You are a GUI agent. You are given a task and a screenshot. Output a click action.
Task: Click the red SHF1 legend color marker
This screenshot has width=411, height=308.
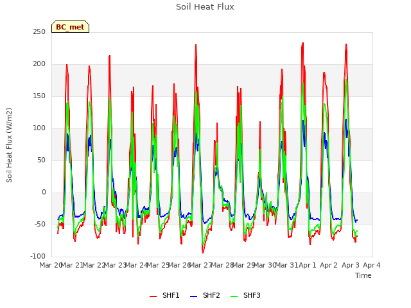click(153, 296)
